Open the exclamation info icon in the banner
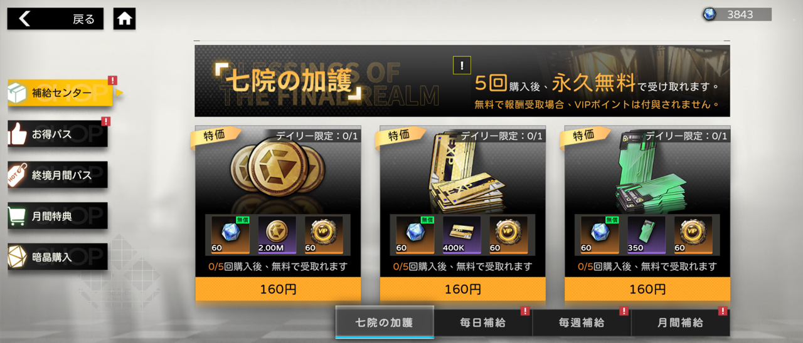The image size is (803, 343). coord(462,65)
